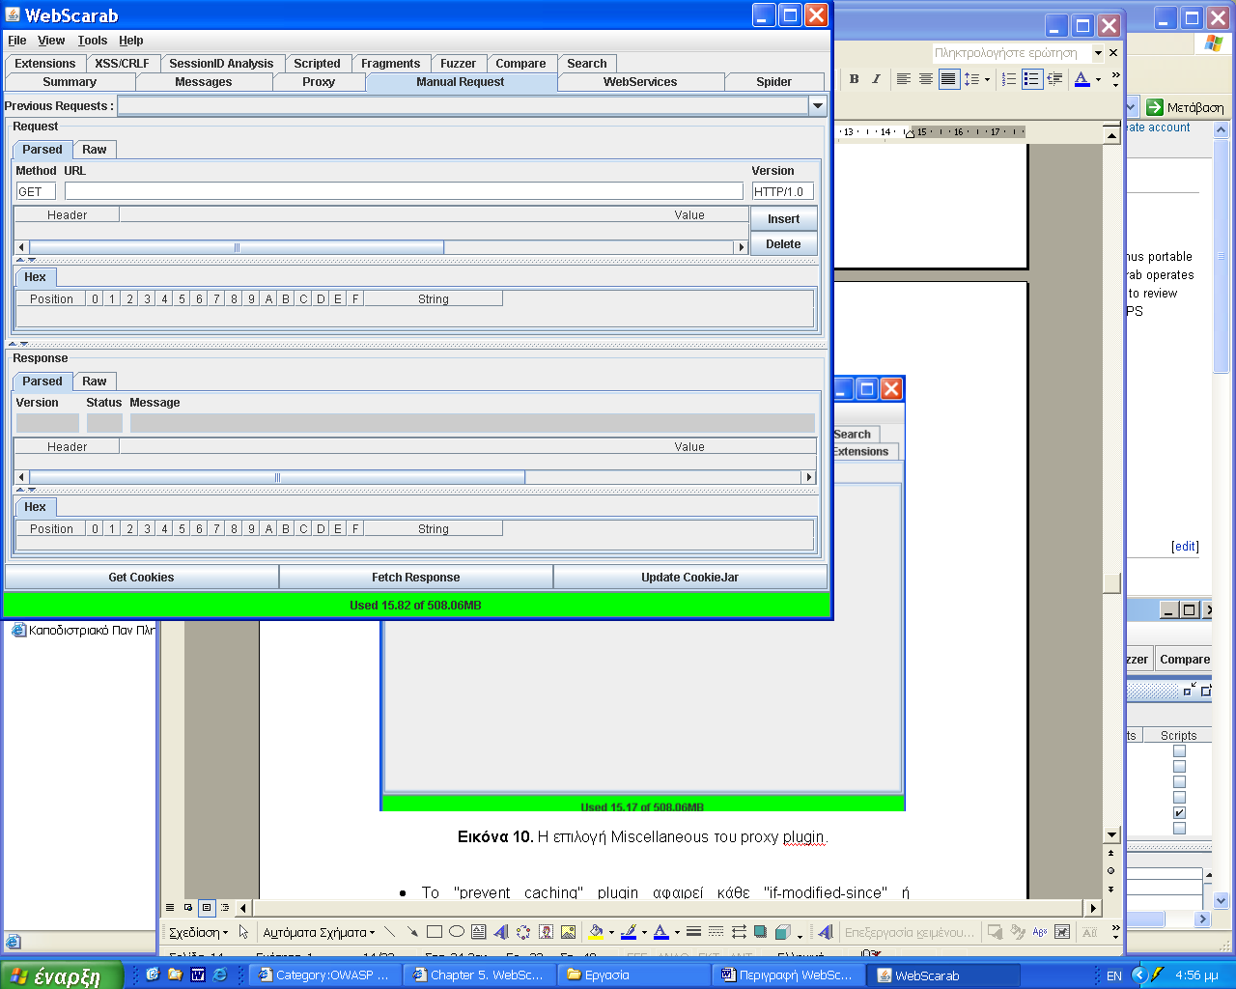Switch to Chapter 5. WebSc... taskbar window
Viewport: 1236px width, 989px height.
pos(479,975)
